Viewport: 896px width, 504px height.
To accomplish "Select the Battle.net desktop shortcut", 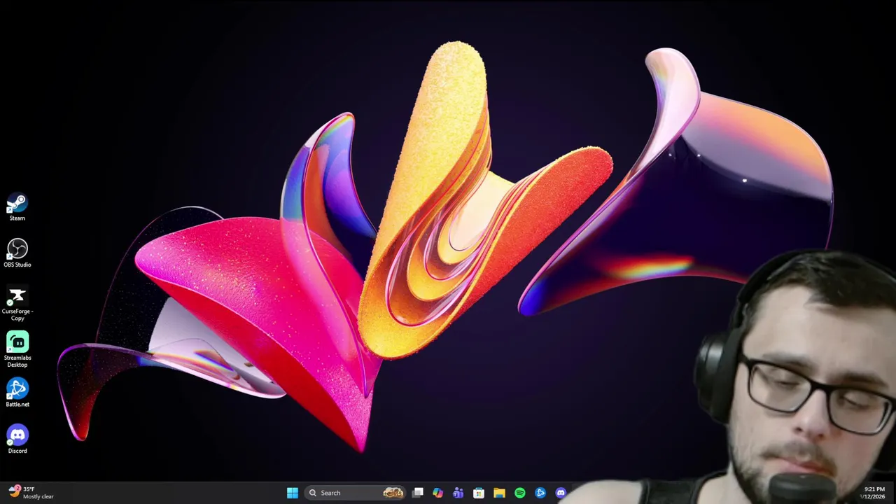I will point(17,393).
